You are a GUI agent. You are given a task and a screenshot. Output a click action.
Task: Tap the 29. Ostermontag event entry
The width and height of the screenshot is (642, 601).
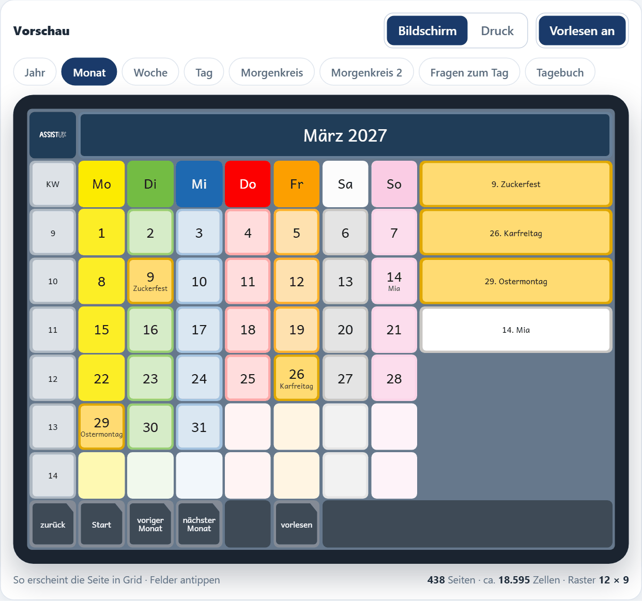click(x=516, y=281)
